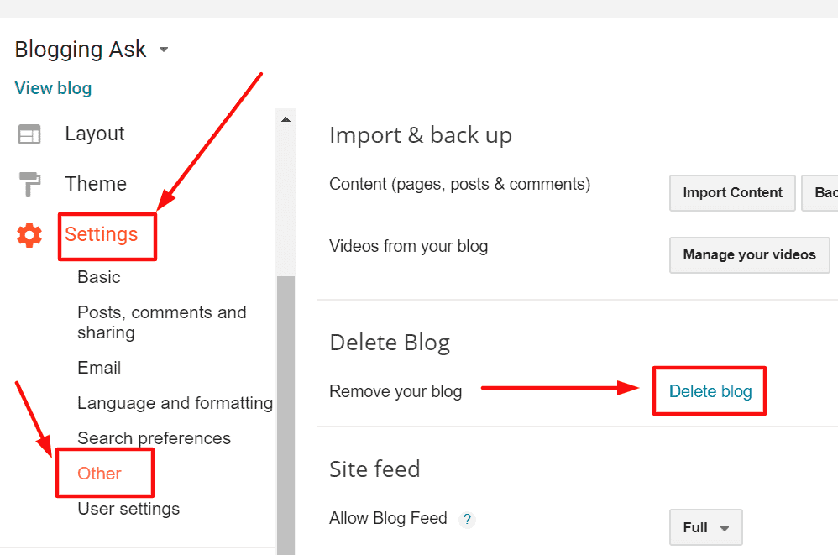Image resolution: width=838 pixels, height=555 pixels.
Task: Click the Delete Blog section heading
Action: [x=390, y=343]
